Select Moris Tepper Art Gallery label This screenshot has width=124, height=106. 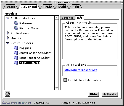click(35, 58)
